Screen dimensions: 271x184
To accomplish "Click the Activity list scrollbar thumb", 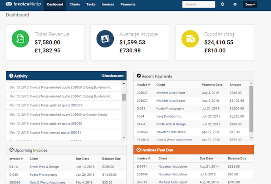I will point(124,97).
